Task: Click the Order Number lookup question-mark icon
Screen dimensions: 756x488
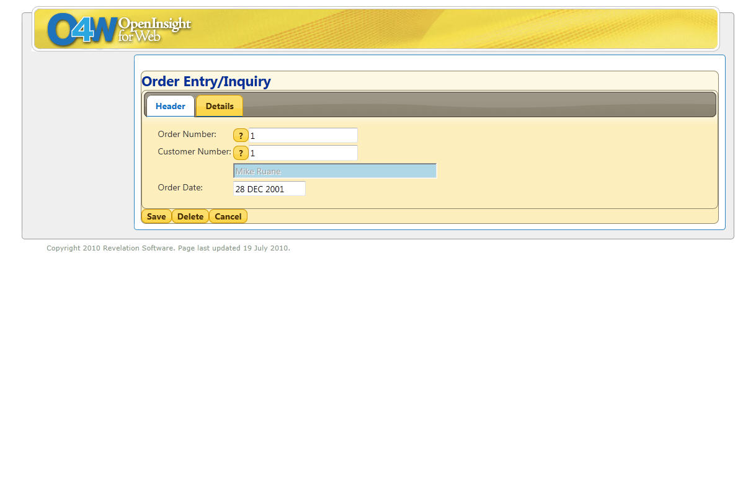Action: tap(241, 136)
